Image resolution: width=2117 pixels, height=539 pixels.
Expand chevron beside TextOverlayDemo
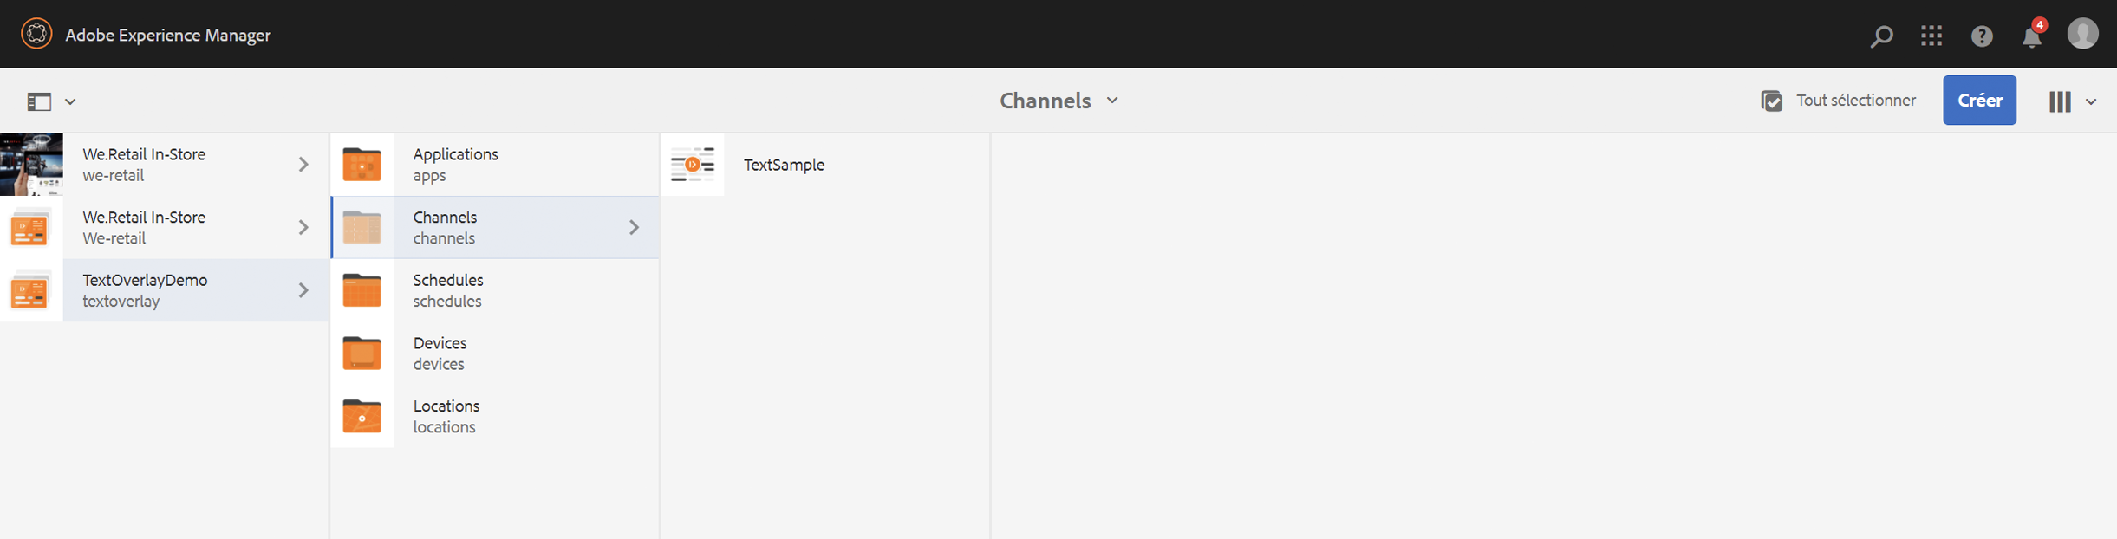pos(303,290)
